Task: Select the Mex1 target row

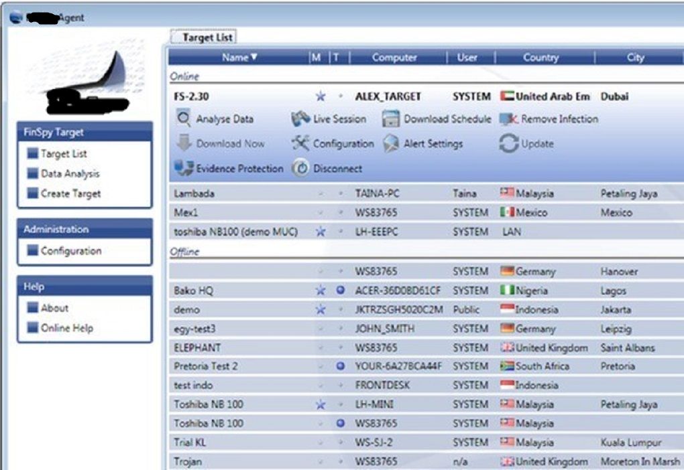Action: [x=426, y=212]
